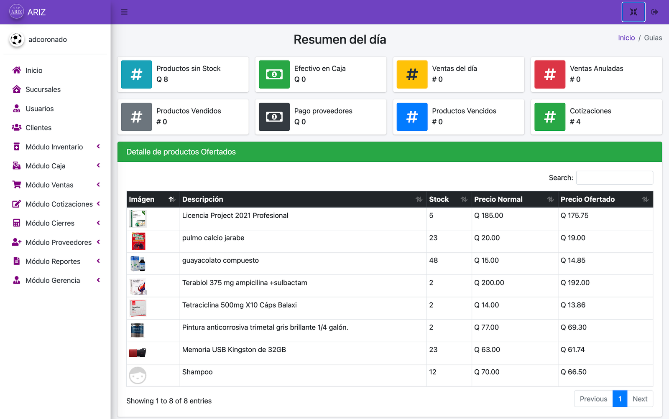Sort table by Stock column
Viewport: 669px width, 419px height.
pyautogui.click(x=449, y=199)
